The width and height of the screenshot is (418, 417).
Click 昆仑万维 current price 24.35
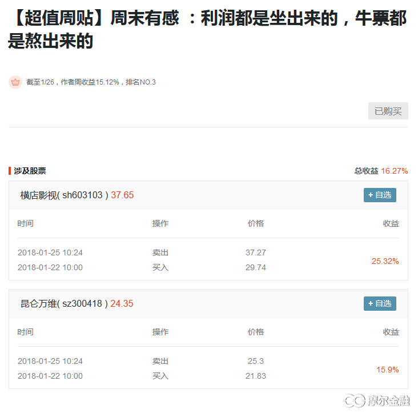pos(122,304)
